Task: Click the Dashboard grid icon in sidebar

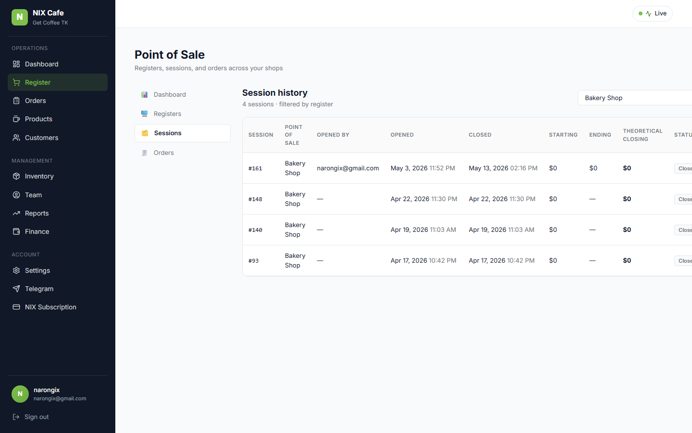Action: click(x=16, y=64)
